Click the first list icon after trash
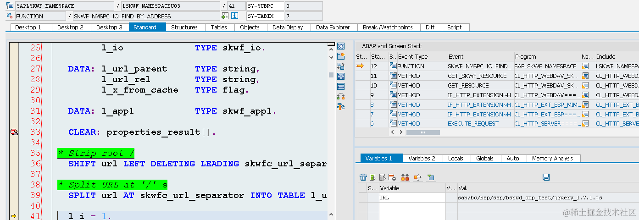 (x=373, y=177)
